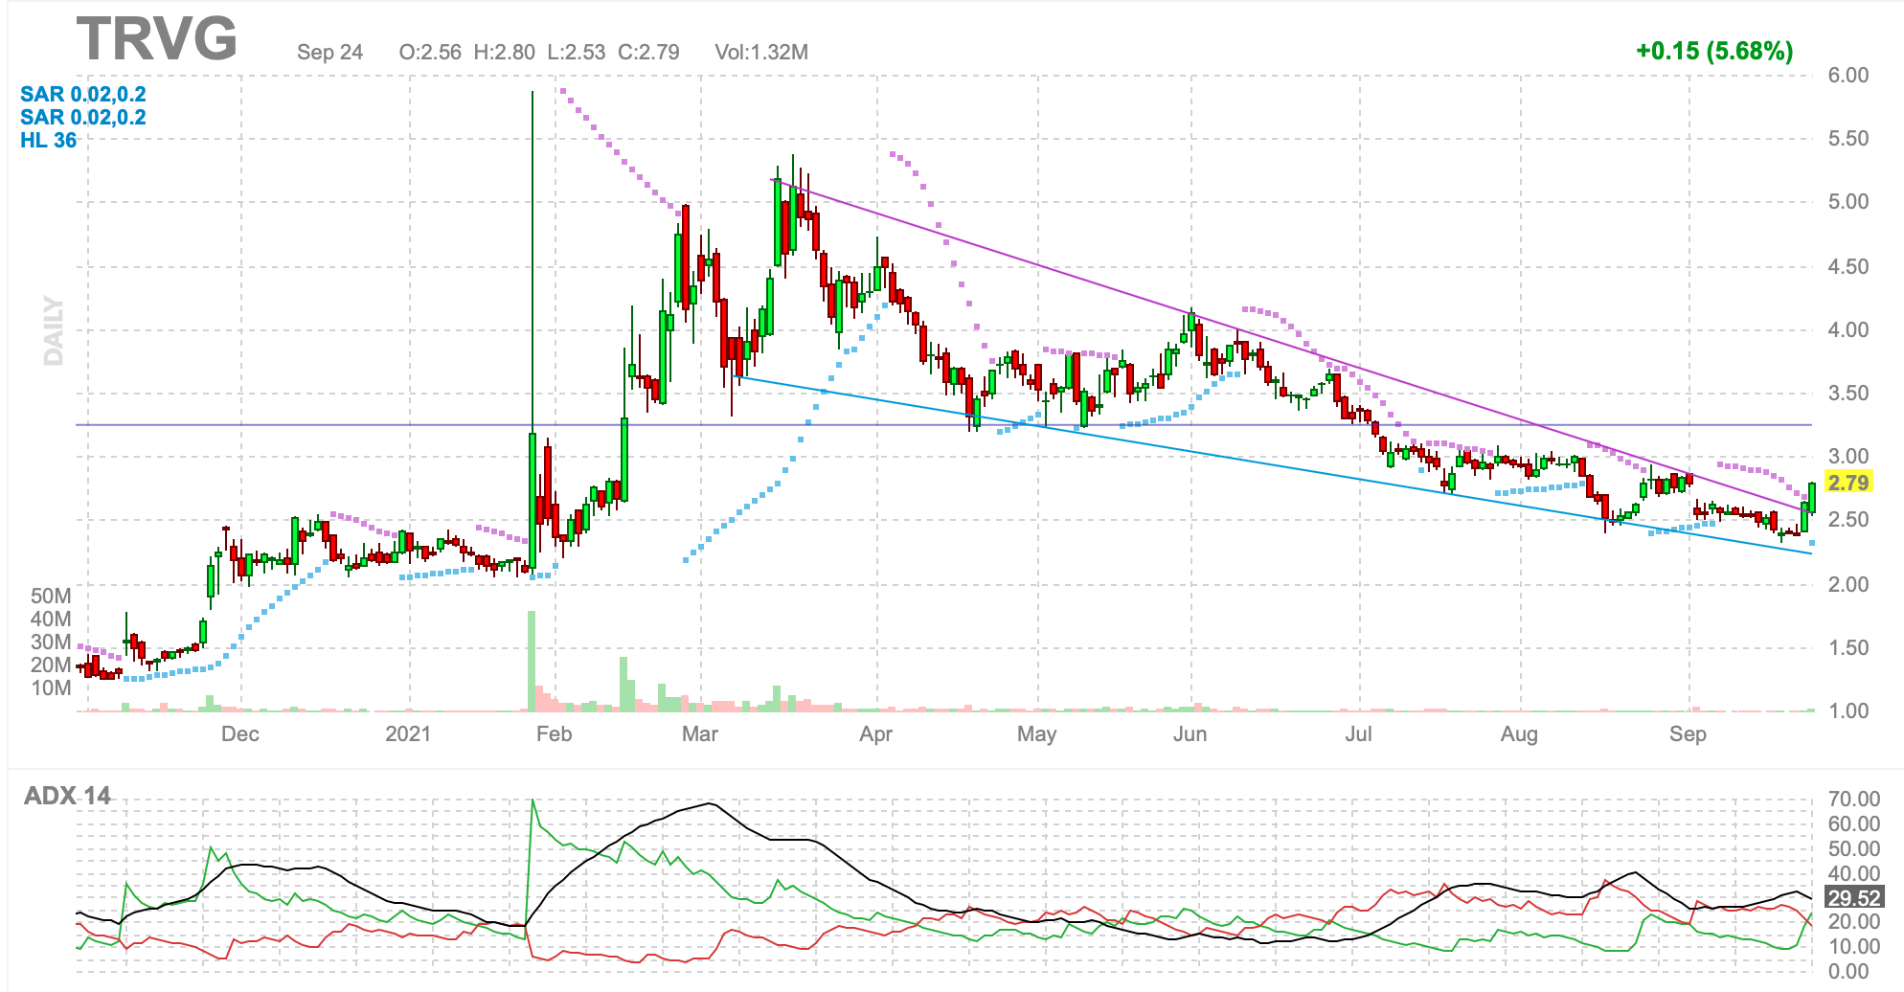
Task: Click the Sep label on time axis
Action: point(1688,734)
